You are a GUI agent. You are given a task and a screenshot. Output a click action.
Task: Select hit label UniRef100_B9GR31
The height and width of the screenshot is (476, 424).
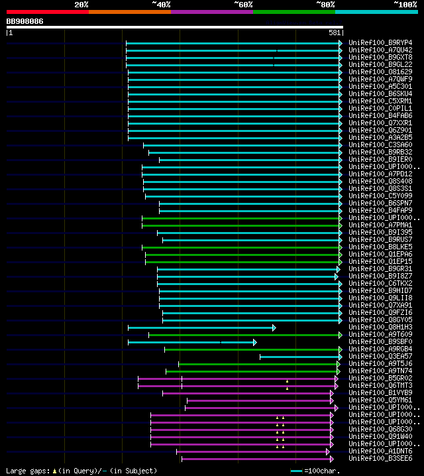click(380, 268)
